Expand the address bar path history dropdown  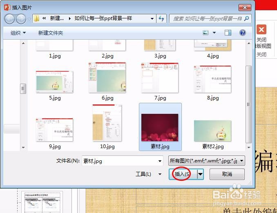point(152,18)
